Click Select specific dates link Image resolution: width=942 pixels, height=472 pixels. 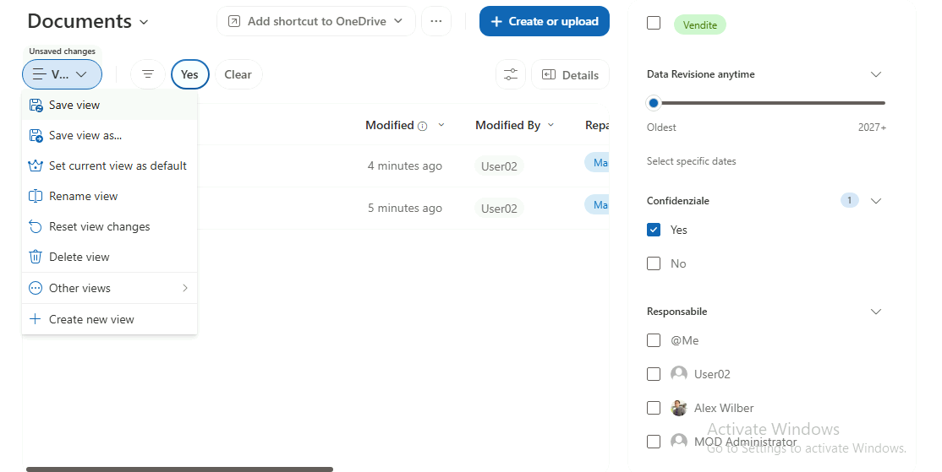coord(691,160)
